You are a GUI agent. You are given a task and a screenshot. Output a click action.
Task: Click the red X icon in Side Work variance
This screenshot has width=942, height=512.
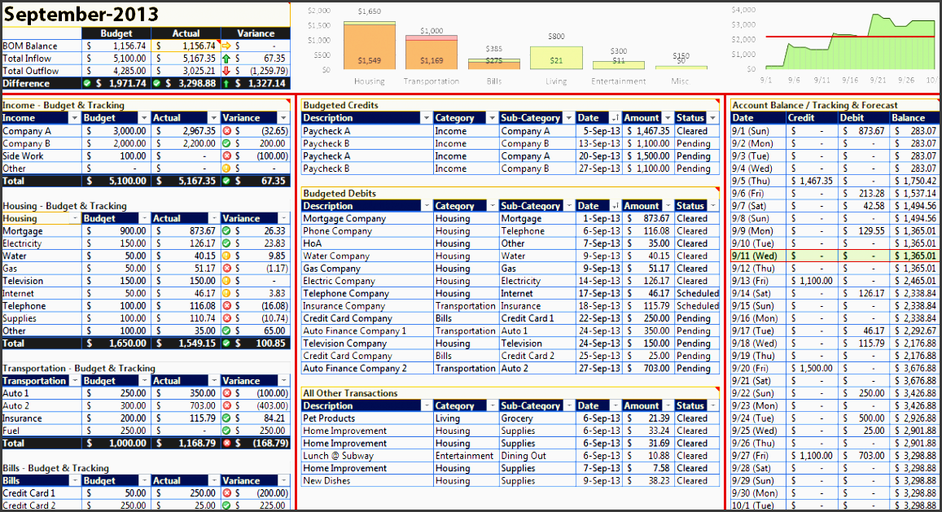point(226,155)
